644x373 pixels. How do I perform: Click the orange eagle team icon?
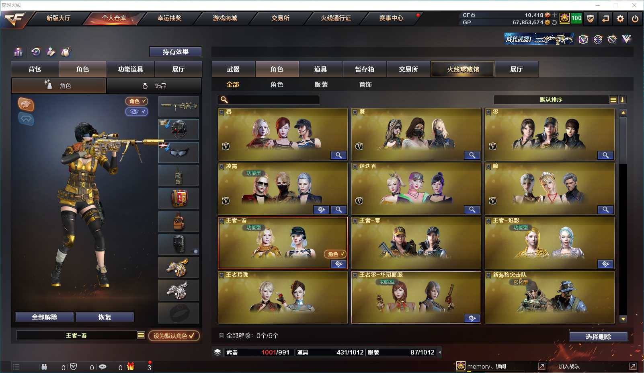tap(26, 105)
